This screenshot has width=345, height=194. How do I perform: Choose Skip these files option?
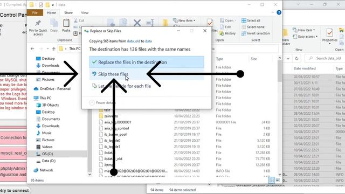[147, 74]
